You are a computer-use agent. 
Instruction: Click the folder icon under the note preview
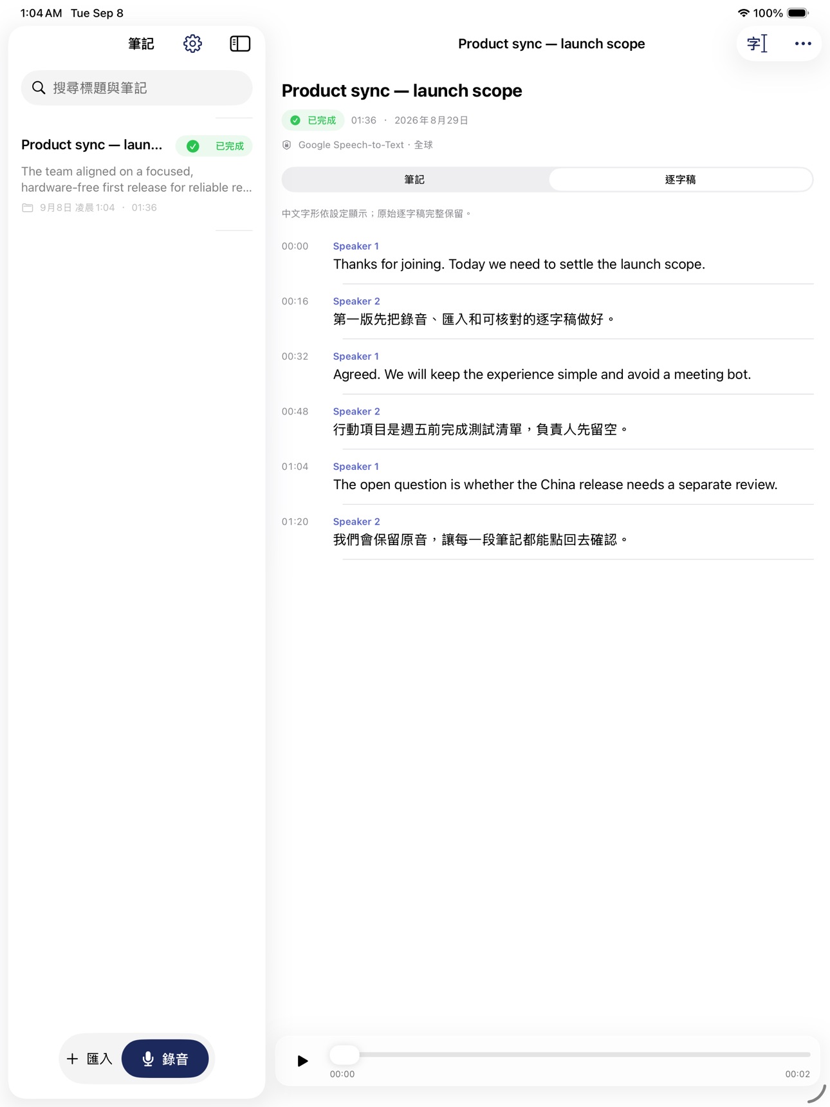28,208
